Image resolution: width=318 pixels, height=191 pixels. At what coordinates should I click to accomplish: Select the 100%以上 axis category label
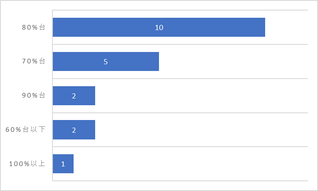(27, 164)
